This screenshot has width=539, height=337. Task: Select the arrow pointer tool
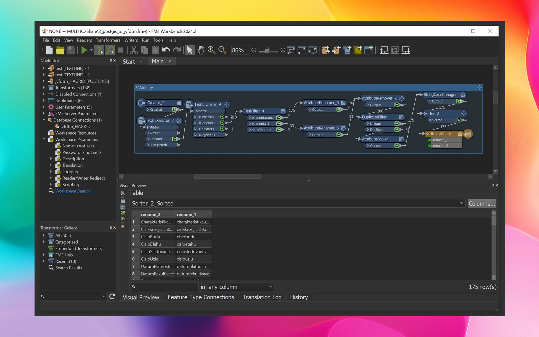point(190,50)
